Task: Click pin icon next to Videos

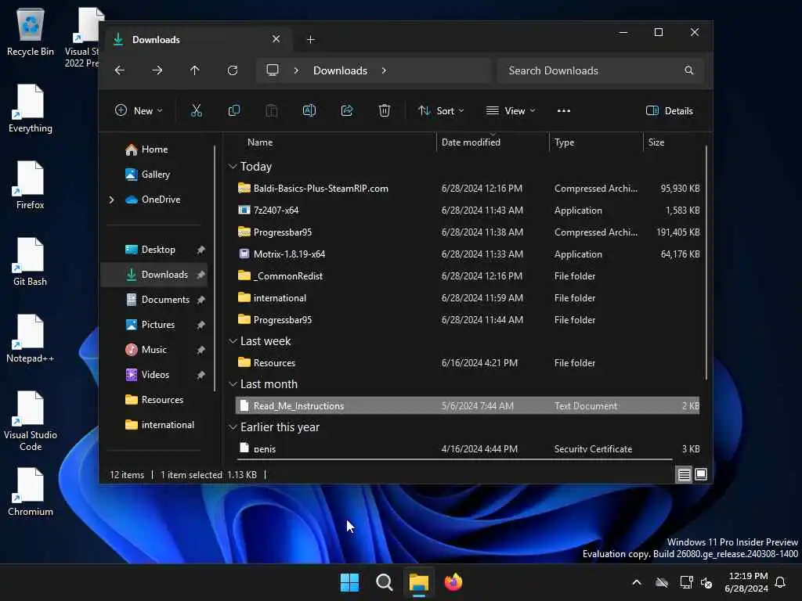Action: 201,375
